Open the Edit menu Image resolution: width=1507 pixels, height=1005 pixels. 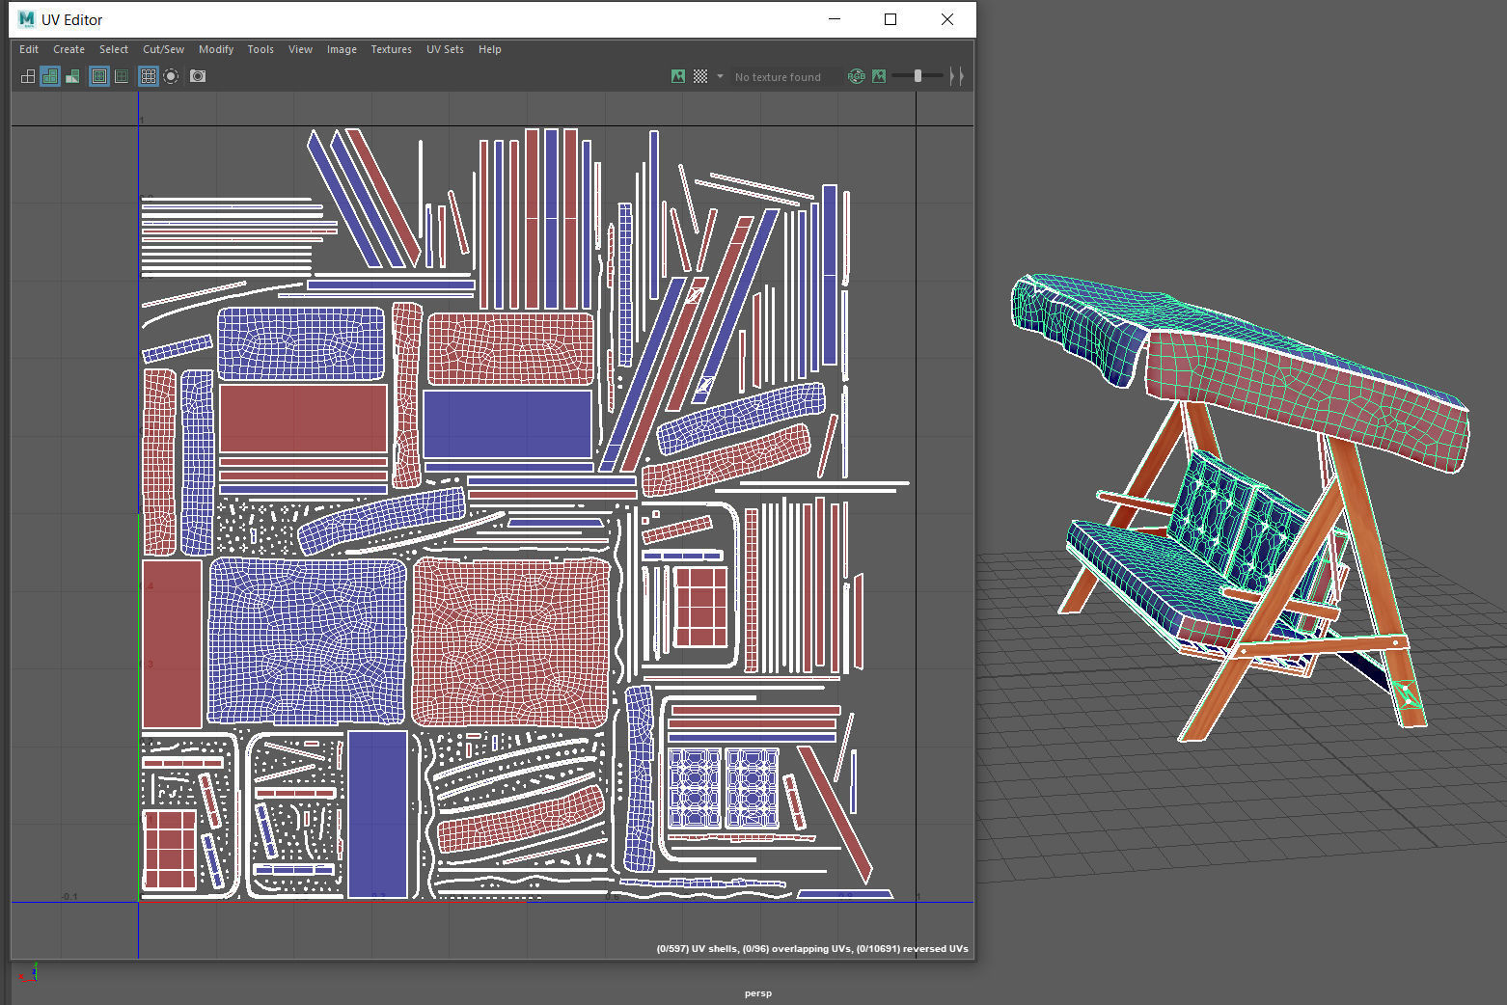pyautogui.click(x=29, y=49)
